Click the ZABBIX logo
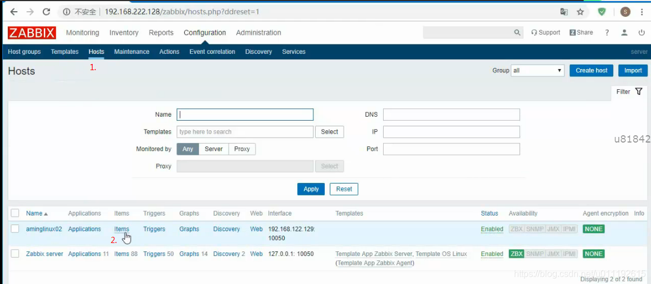 [x=32, y=33]
